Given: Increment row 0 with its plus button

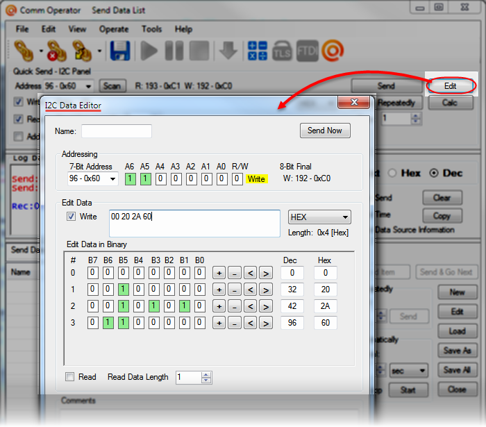Looking at the screenshot, I should click(219, 274).
